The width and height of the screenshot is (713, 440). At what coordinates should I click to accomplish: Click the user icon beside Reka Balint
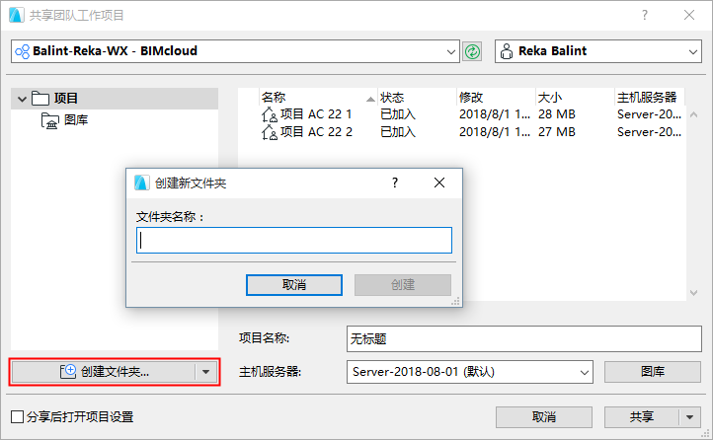pyautogui.click(x=506, y=51)
